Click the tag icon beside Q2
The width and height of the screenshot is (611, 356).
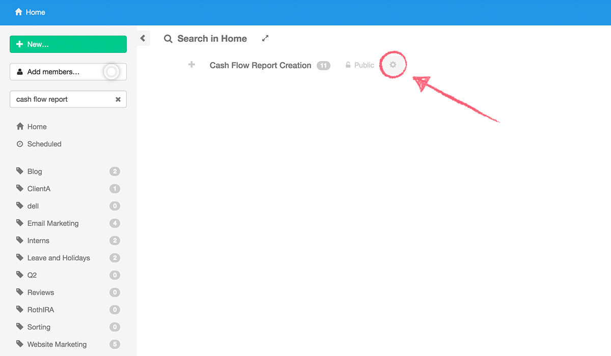20,275
